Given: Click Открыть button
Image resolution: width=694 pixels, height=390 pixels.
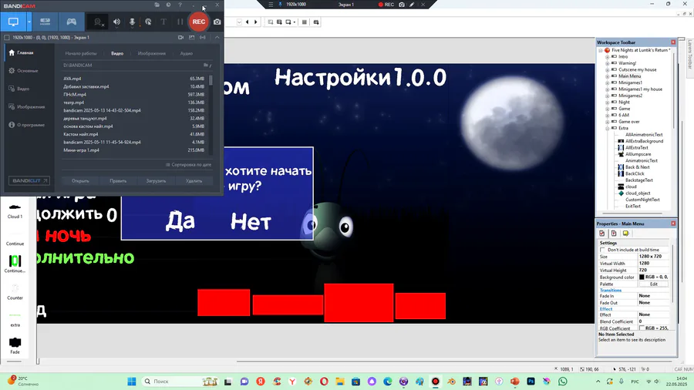Looking at the screenshot, I should point(80,181).
